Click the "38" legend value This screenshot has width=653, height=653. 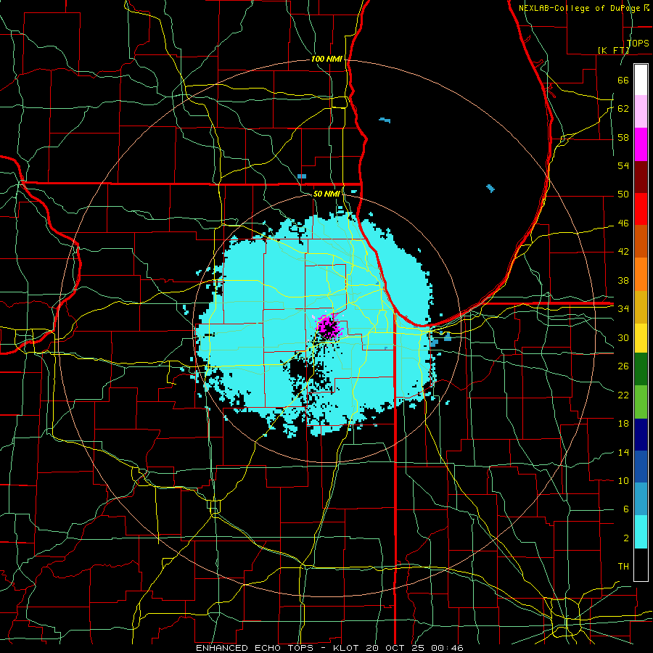(x=623, y=280)
